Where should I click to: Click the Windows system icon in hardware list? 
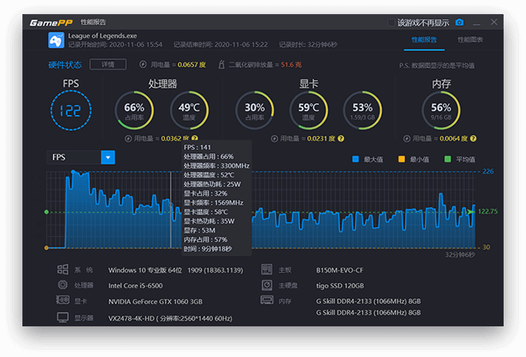[63, 270]
